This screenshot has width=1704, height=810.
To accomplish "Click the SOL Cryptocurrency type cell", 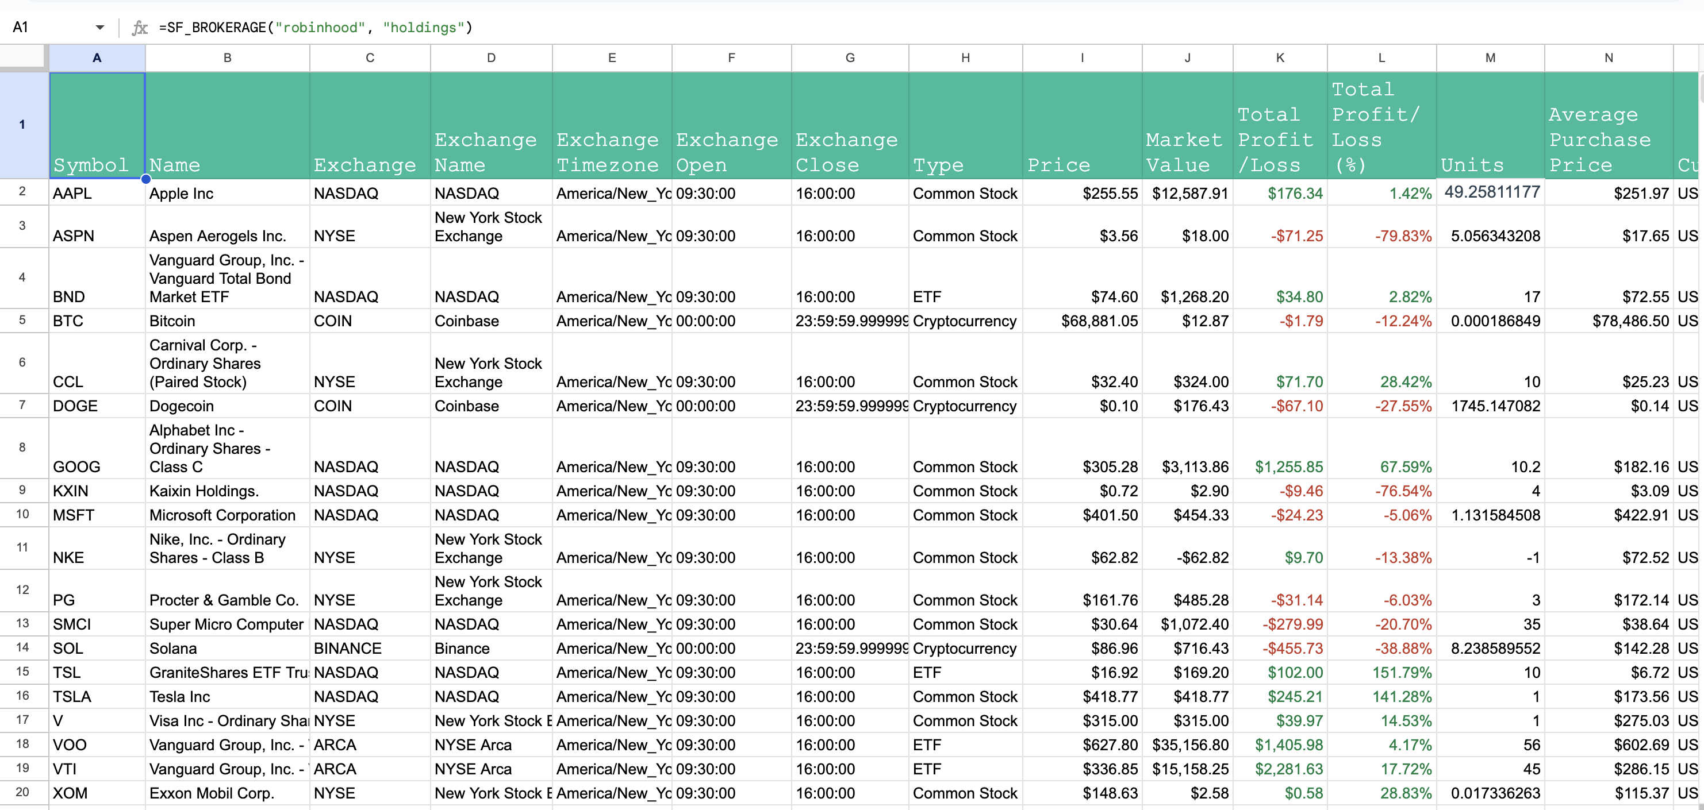I will click(966, 648).
